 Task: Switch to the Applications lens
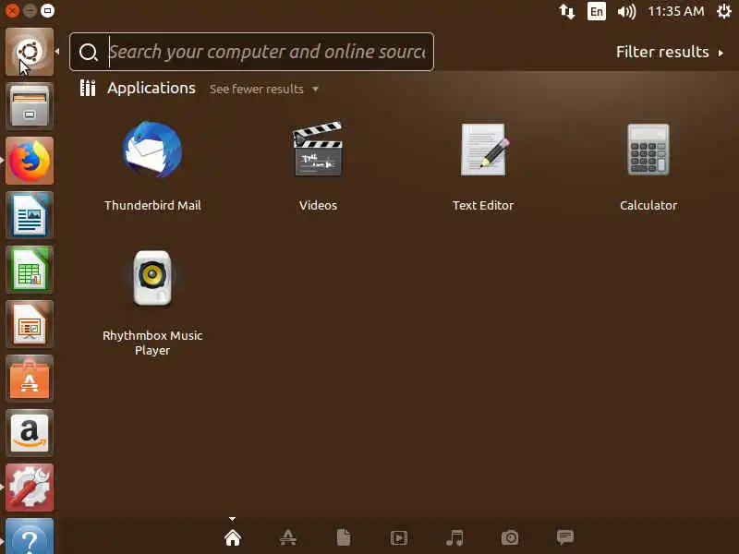coord(288,537)
